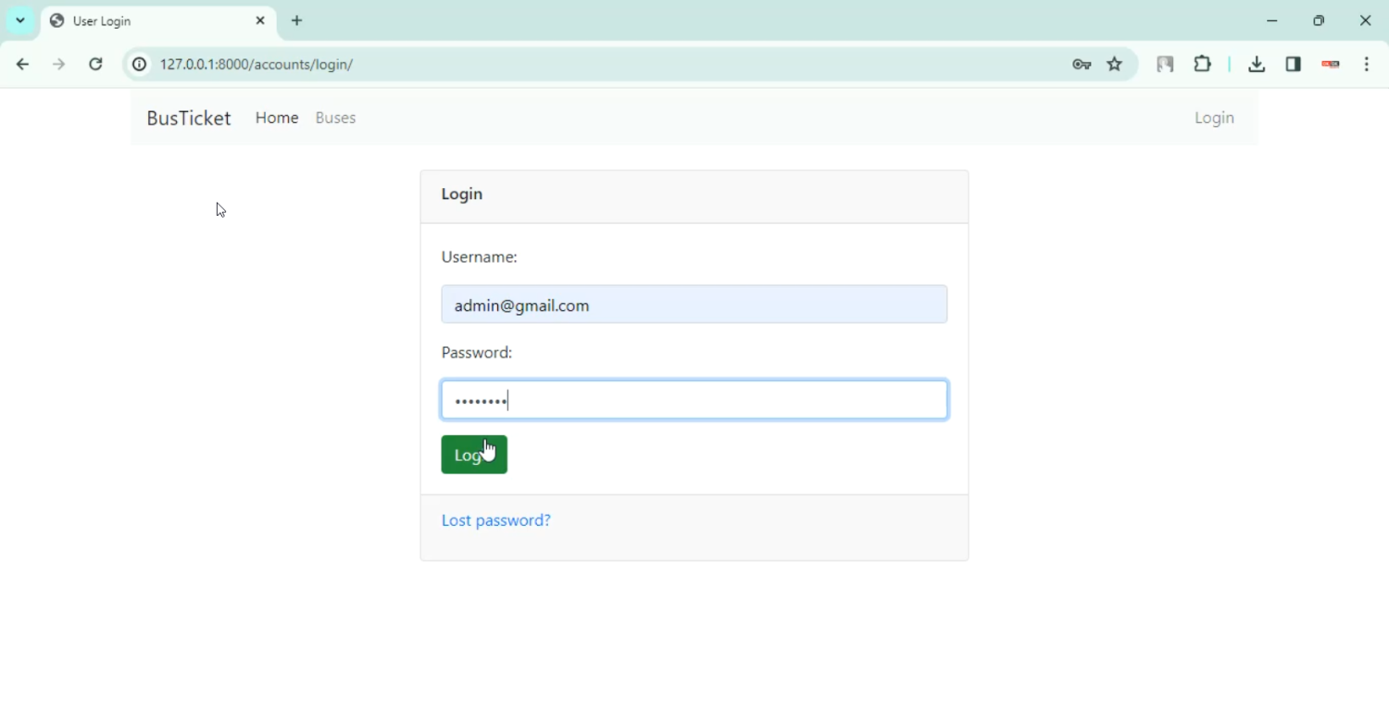Open the browser Downloads icon
The height and width of the screenshot is (724, 1389).
pyautogui.click(x=1257, y=65)
